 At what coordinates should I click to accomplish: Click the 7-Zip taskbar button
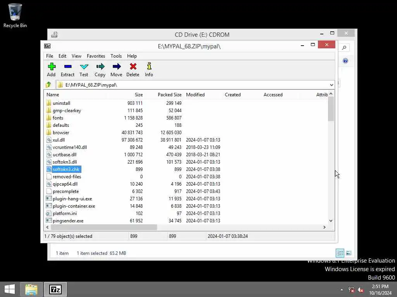click(55, 289)
